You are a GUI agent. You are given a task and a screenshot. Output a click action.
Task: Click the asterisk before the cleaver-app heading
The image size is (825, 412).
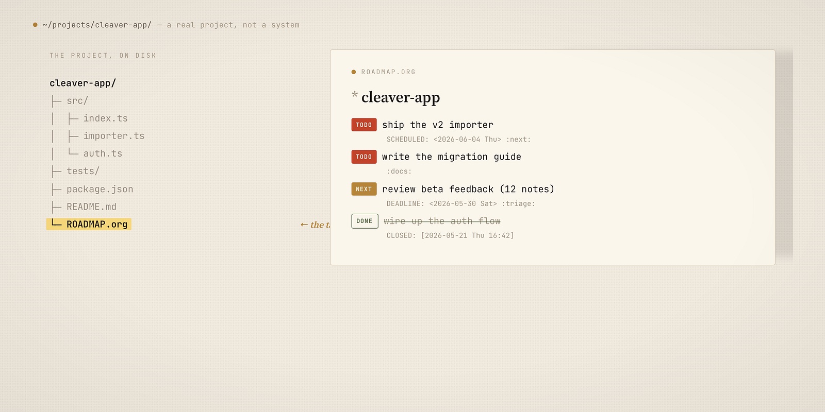[x=355, y=95]
